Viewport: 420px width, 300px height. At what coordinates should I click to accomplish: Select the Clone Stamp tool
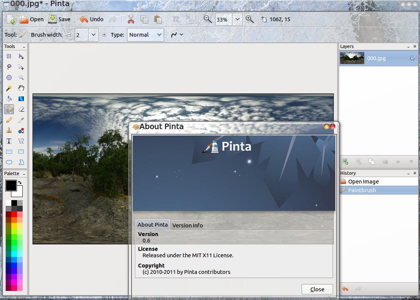(9, 131)
